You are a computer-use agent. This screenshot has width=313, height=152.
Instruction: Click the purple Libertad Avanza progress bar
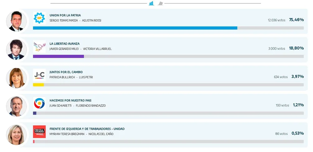(x=58, y=56)
